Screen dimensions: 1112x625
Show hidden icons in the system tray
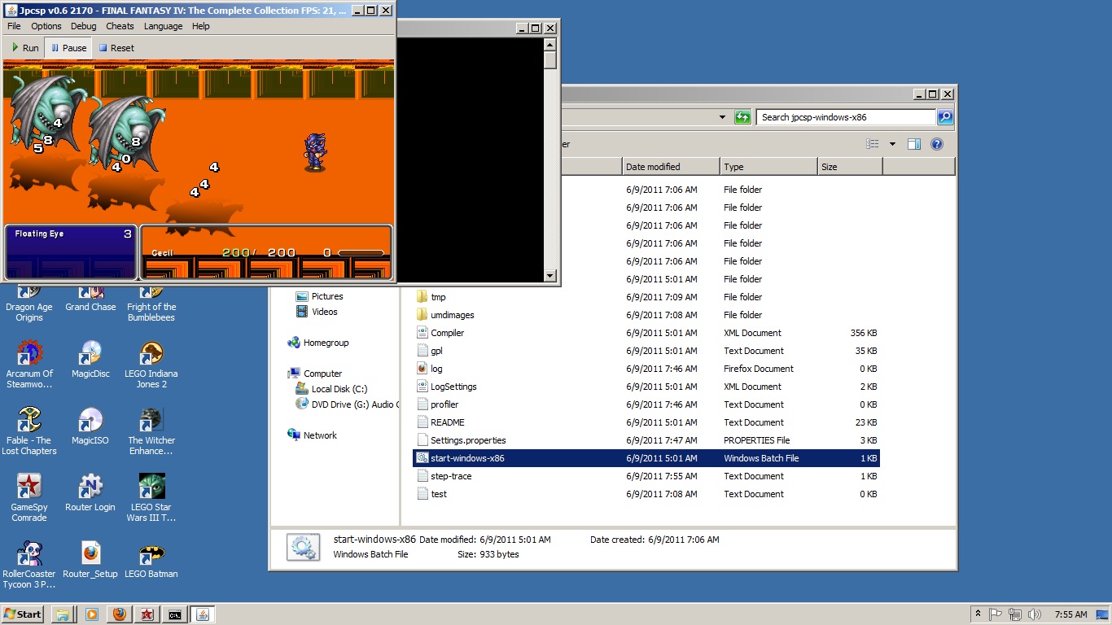pos(977,614)
